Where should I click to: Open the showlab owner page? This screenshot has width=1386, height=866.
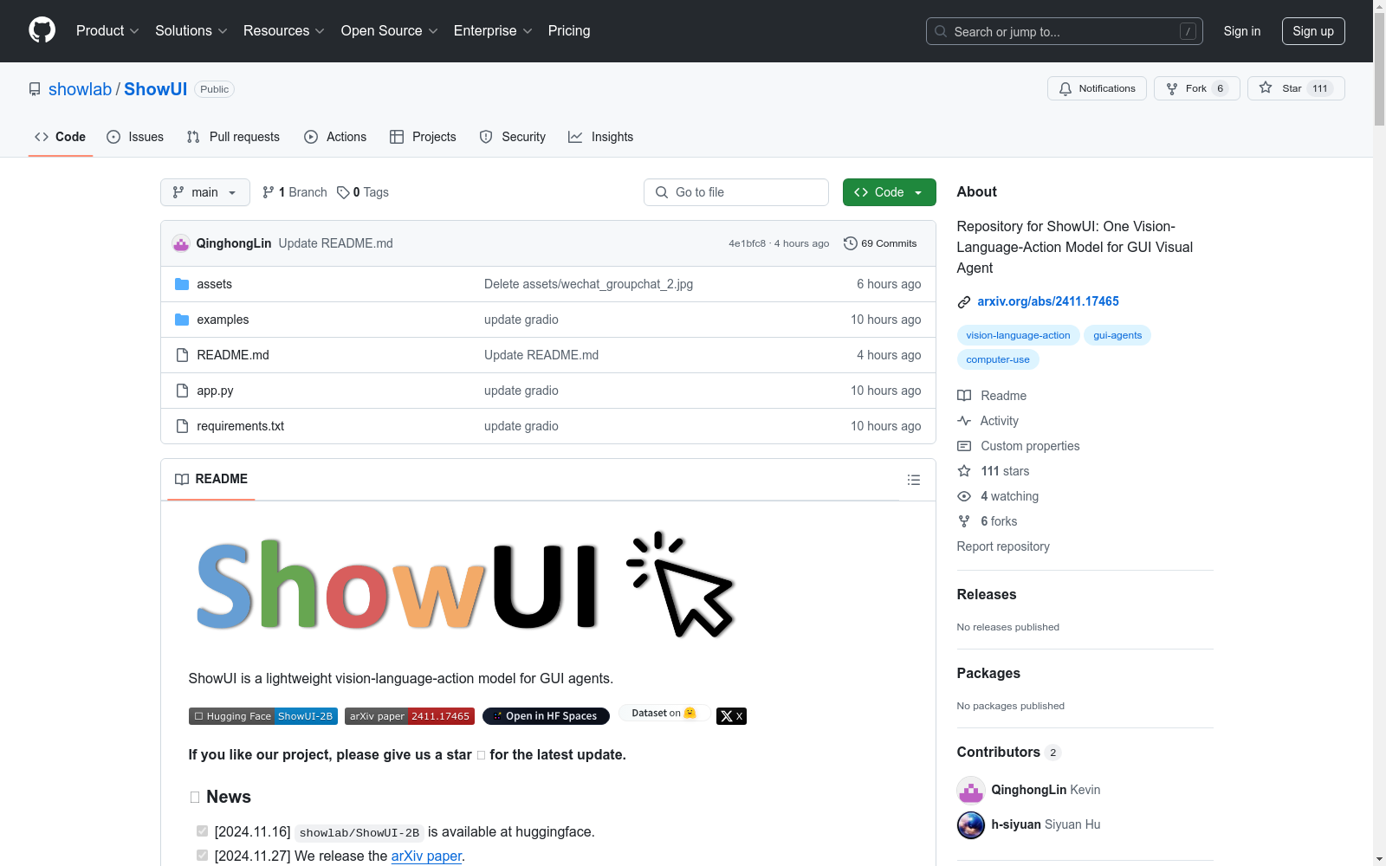[80, 89]
